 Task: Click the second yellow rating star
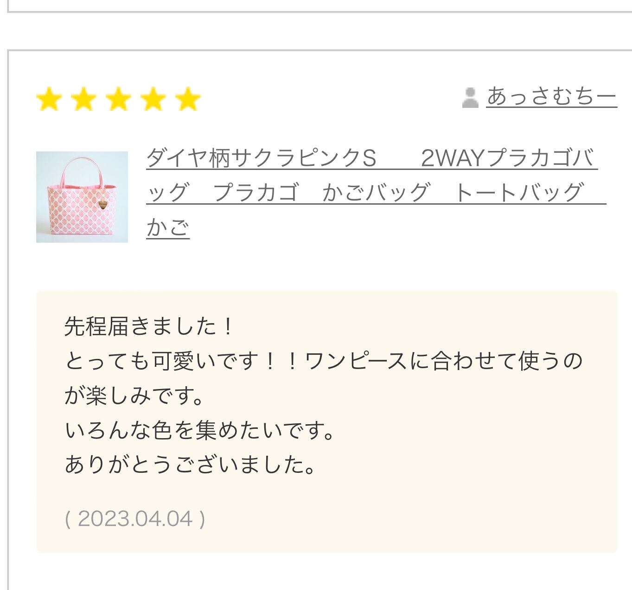point(84,100)
